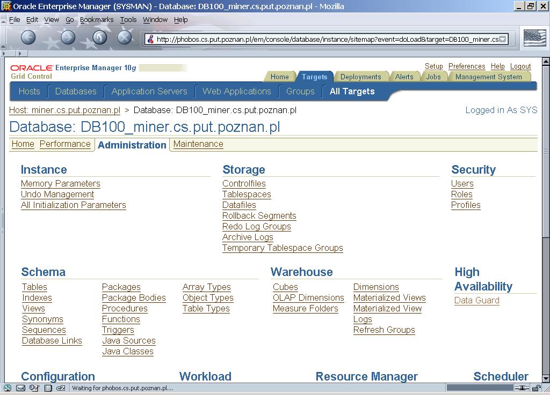550x395 pixels.
Task: Open the Package Bodies link
Action: coord(134,298)
